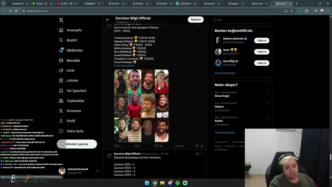
Task: Open Yer İşaretleri bookmarks
Action: coord(73,91)
